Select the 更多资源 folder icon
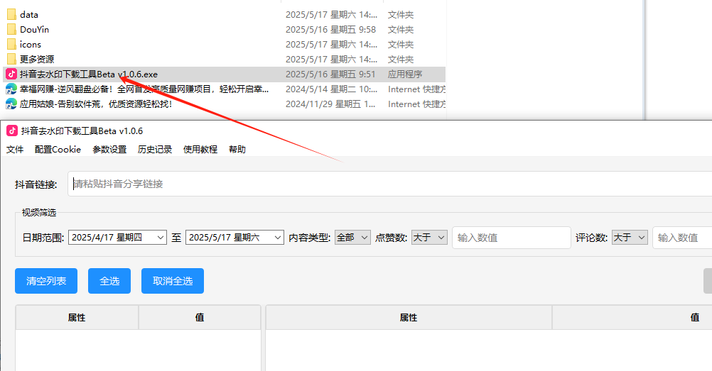 point(11,60)
